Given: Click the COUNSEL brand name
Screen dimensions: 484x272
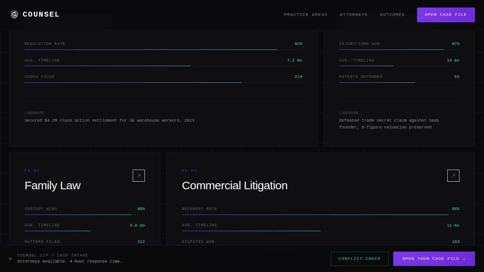Looking at the screenshot, I should pyautogui.click(x=41, y=14).
